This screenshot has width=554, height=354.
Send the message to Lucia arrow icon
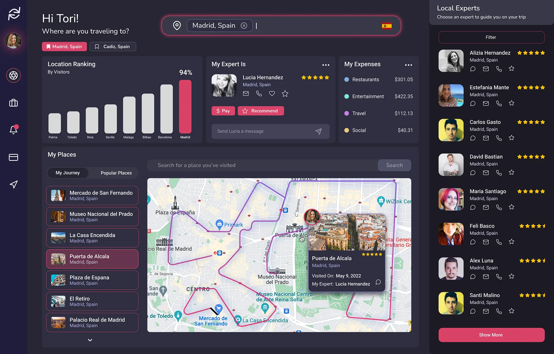click(318, 131)
